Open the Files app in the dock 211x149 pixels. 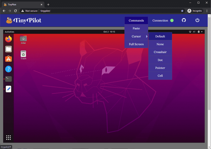pos(8,49)
